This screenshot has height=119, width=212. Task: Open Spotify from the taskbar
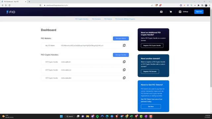(x=97, y=116)
